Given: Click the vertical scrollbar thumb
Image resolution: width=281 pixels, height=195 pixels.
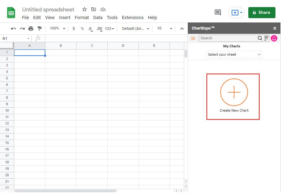Looking at the screenshot, I should click(186, 54).
